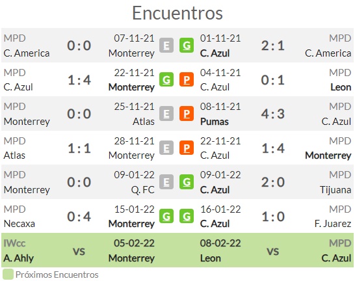Click the green G badge for 01-11-21 match
Image resolution: width=355 pixels, height=281 pixels.
187,46
